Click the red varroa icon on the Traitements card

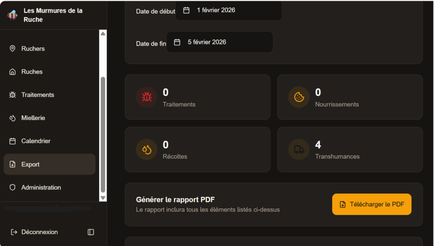point(146,97)
